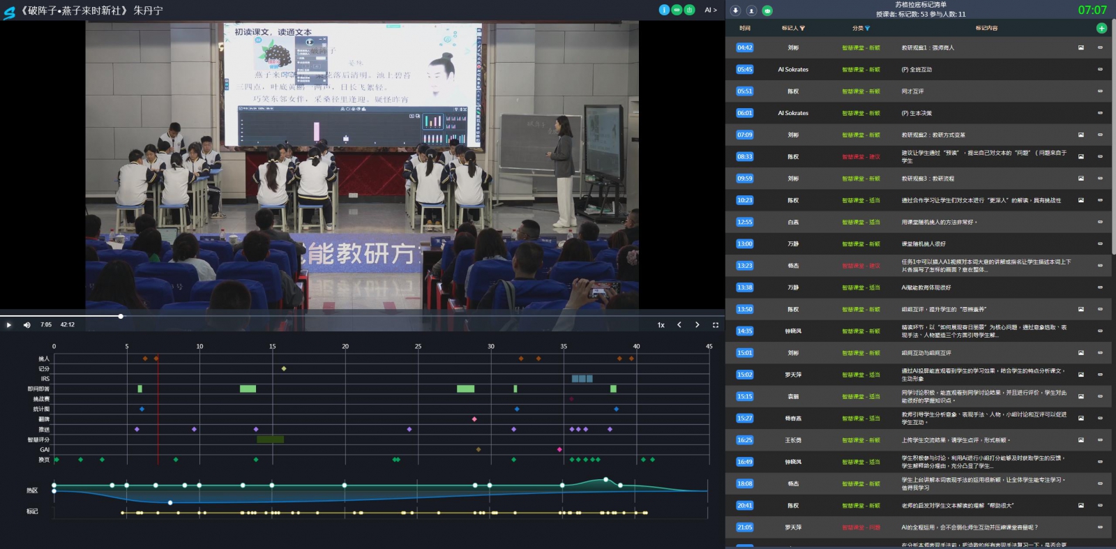Play the lesson video
The height and width of the screenshot is (549, 1116).
pyautogui.click(x=9, y=325)
